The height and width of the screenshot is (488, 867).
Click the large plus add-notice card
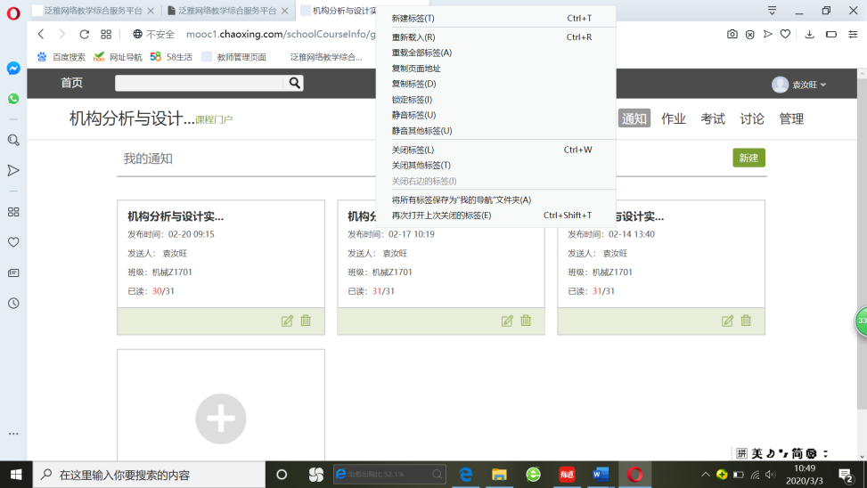[221, 418]
